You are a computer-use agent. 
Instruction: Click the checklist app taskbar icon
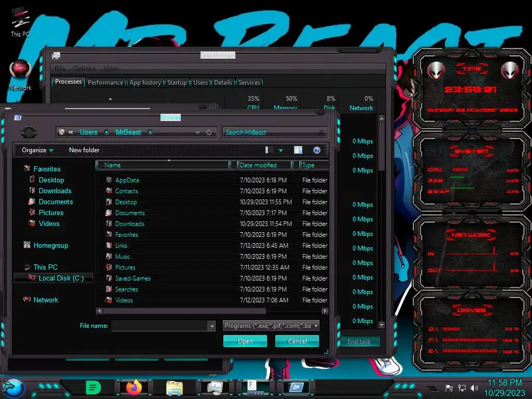point(256,388)
